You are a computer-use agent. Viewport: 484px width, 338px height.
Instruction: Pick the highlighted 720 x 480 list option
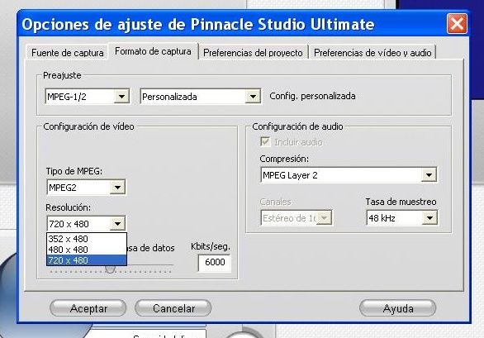tap(87, 260)
